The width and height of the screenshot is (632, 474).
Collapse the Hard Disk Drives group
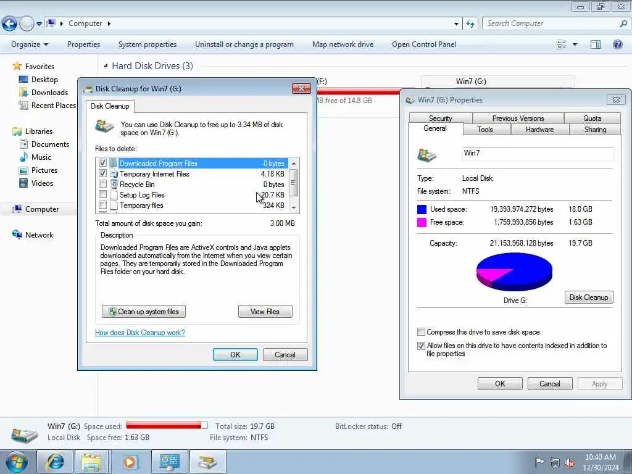click(106, 65)
